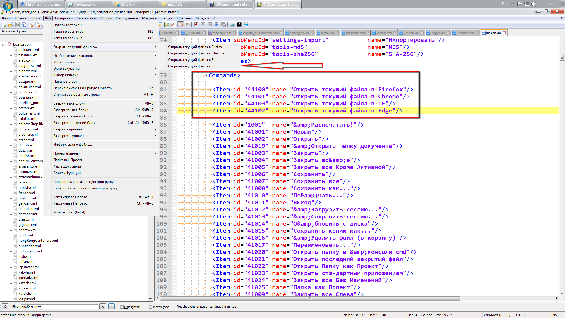Click the blue XML tools plugin icon
The width and height of the screenshot is (565, 318).
click(246, 24)
